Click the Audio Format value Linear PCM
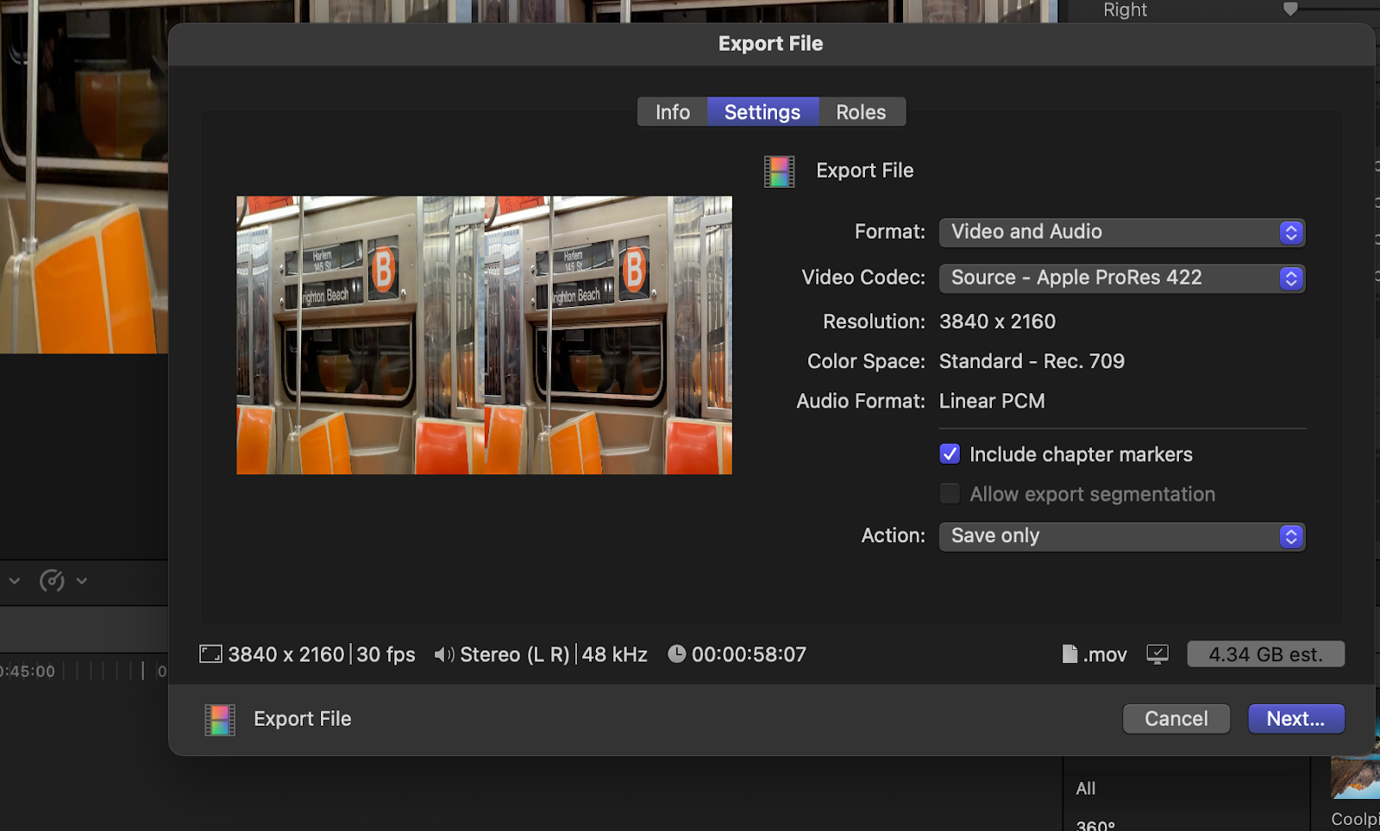 pyautogui.click(x=992, y=401)
